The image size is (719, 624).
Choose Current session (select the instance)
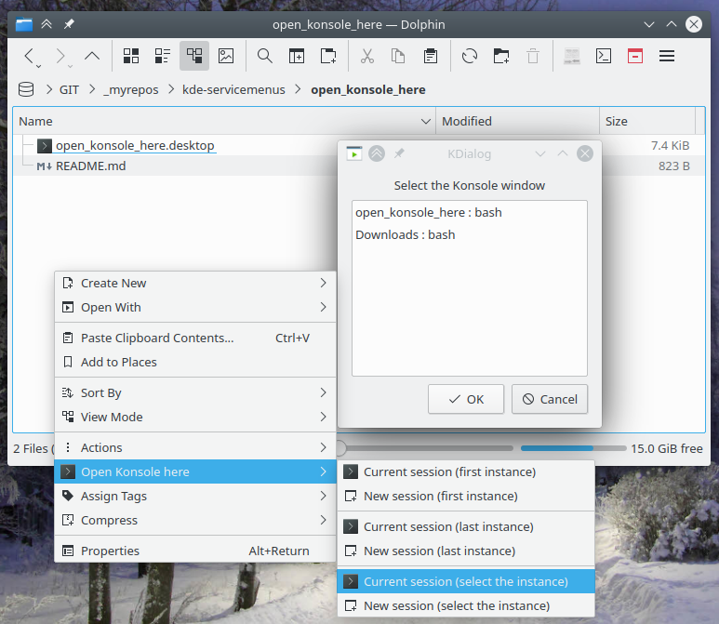466,581
